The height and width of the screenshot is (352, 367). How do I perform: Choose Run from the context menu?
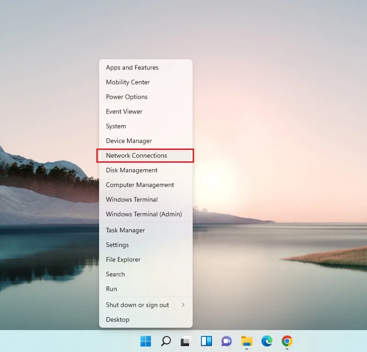(x=146, y=289)
